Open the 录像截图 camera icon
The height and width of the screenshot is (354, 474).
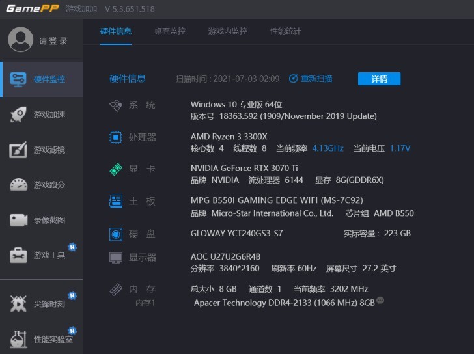pos(18,220)
